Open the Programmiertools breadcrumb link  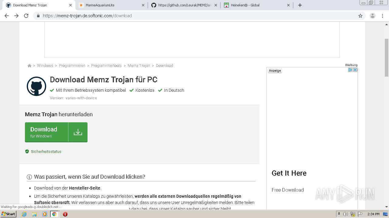point(106,66)
